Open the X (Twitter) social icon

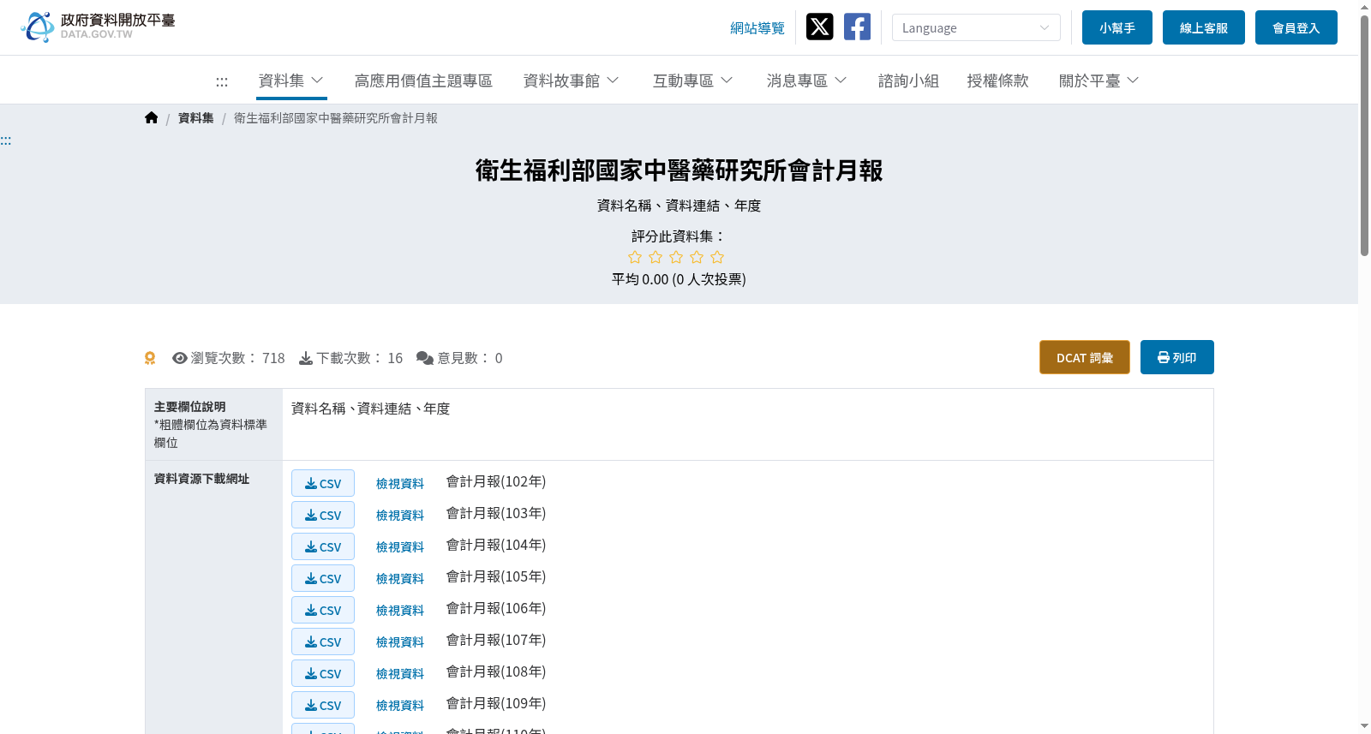point(819,27)
